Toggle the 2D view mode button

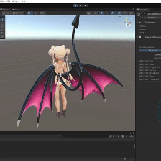tap(96, 13)
